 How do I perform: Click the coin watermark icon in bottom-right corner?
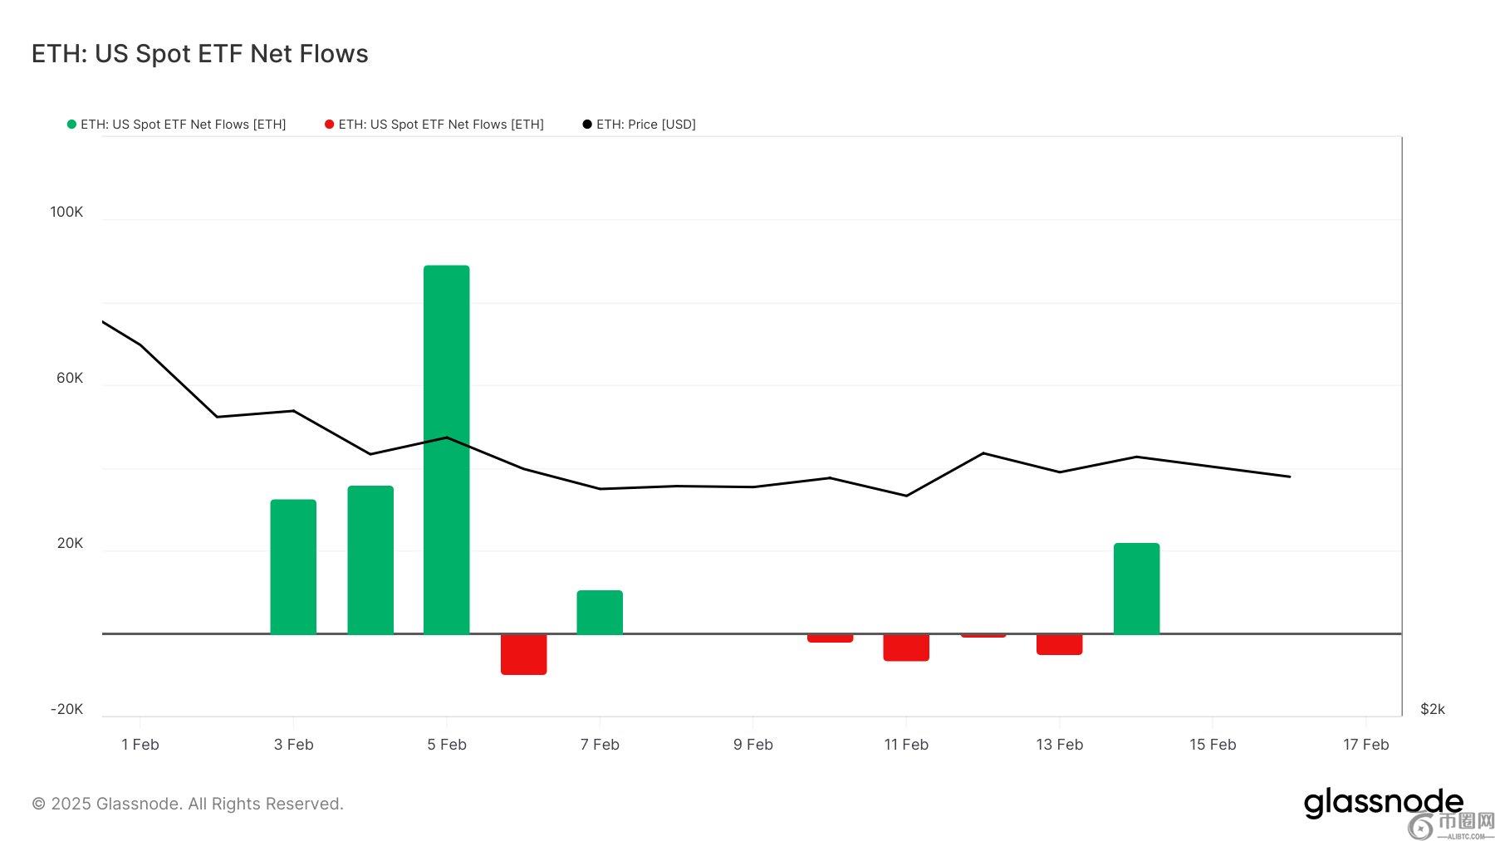point(1422,826)
